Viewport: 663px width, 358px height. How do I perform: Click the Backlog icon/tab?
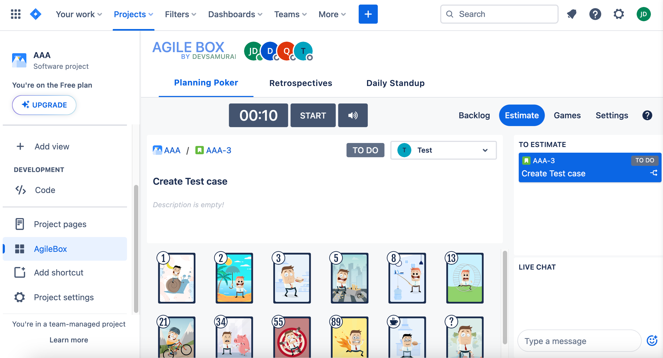coord(474,115)
